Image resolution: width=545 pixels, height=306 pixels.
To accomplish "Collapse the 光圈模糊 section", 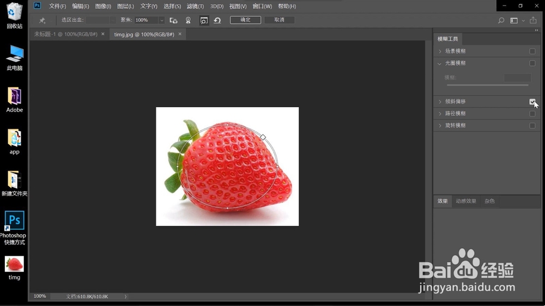I will (x=440, y=64).
